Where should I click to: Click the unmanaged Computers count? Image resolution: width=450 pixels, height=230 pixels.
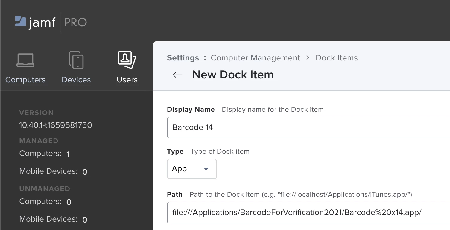pyautogui.click(x=69, y=202)
